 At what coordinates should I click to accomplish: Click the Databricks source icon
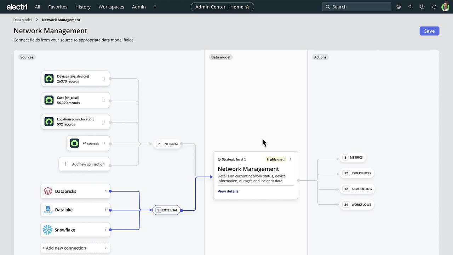[47, 191]
